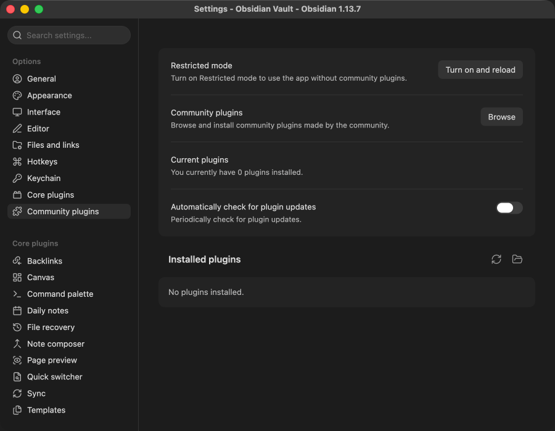Open Canvas plugin settings
This screenshot has height=431, width=555.
[69, 277]
